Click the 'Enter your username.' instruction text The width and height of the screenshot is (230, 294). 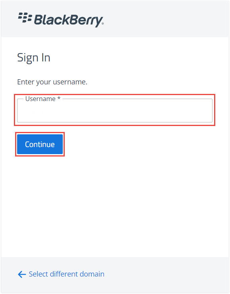52,82
